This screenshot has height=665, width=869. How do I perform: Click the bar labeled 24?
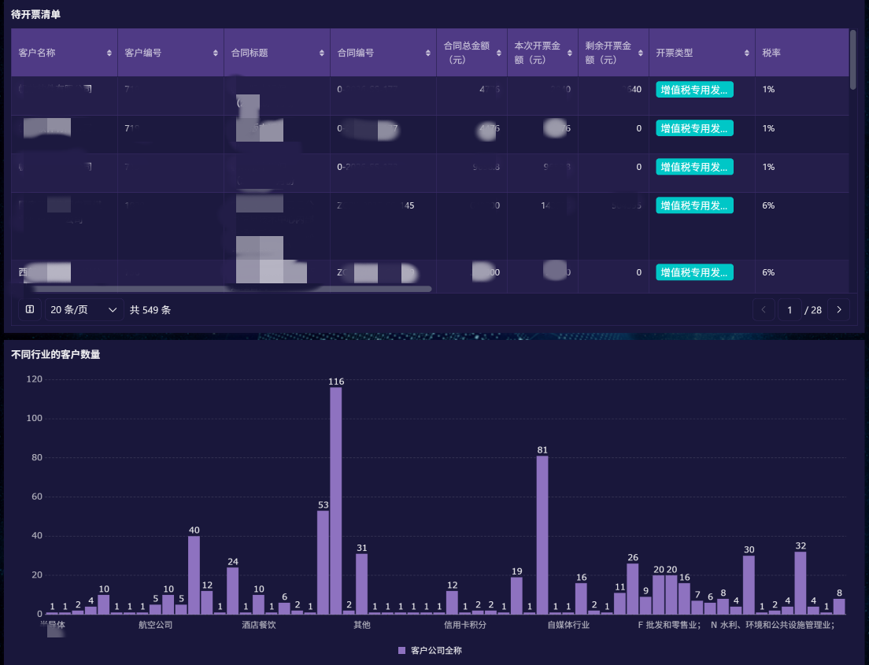point(233,591)
